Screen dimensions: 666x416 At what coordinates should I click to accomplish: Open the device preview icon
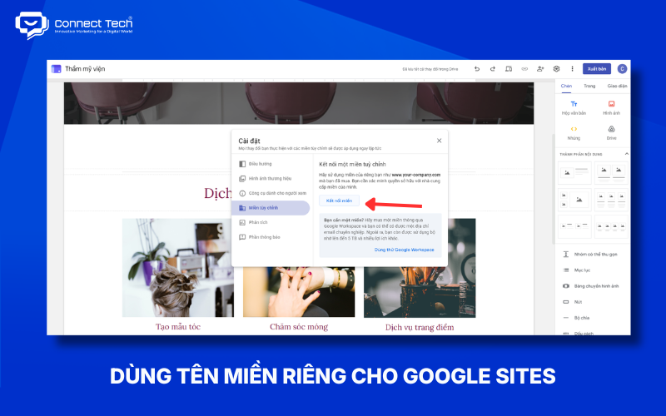509,69
